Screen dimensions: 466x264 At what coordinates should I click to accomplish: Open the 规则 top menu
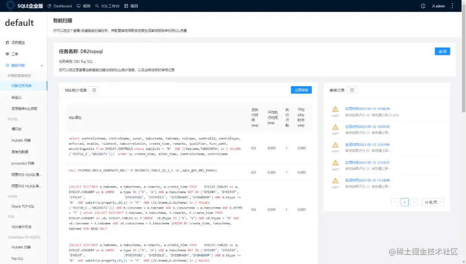point(84,6)
